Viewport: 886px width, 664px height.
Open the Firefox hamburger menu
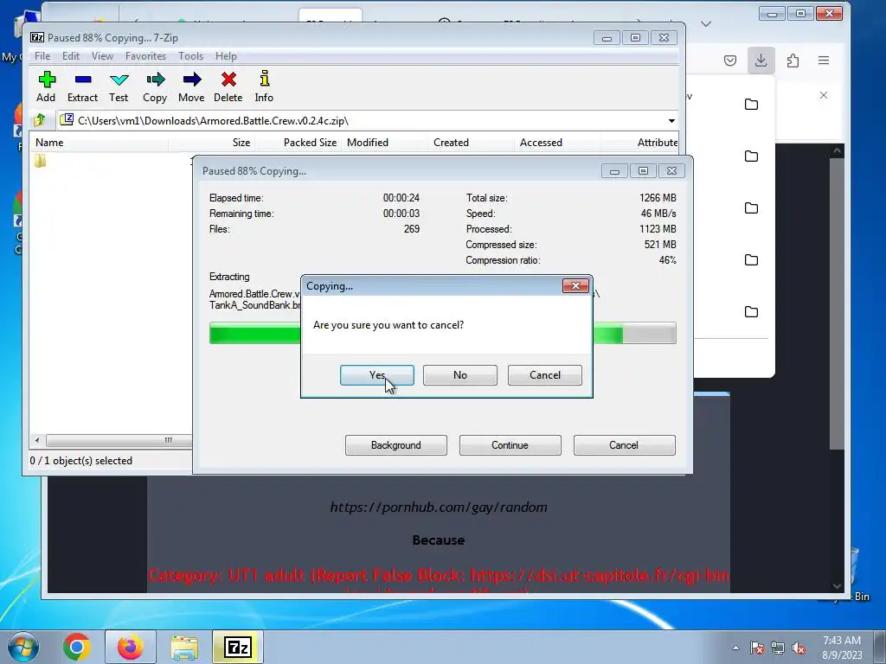click(x=824, y=61)
